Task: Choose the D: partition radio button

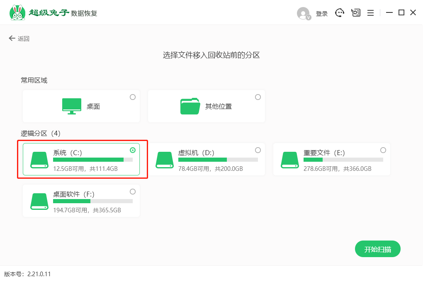Action: 258,150
